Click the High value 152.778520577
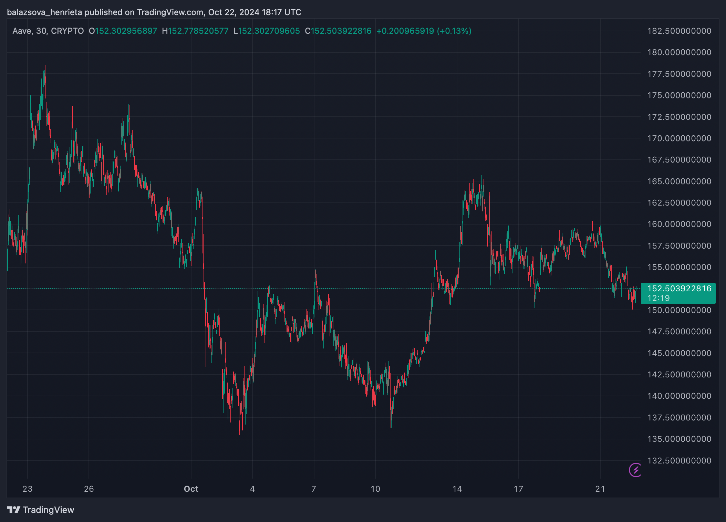This screenshot has height=522, width=726. tap(198, 31)
